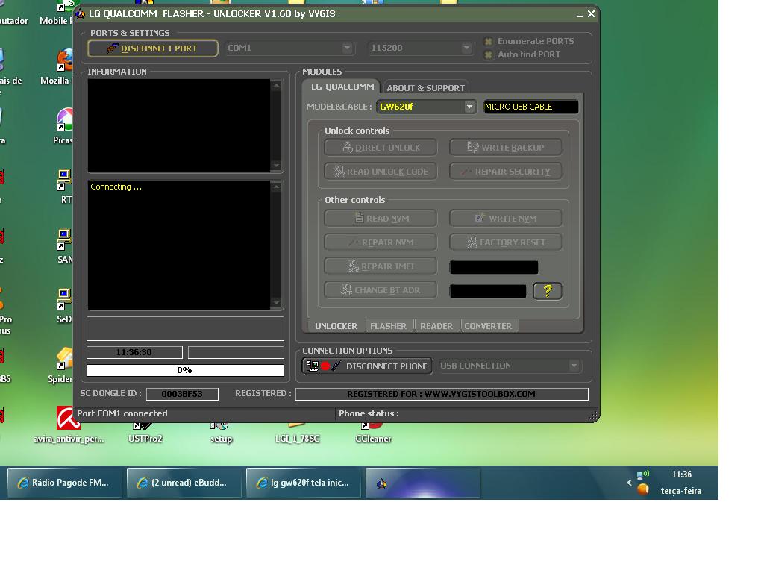Click the icon on Write NVM button
The width and height of the screenshot is (764, 573).
(480, 217)
